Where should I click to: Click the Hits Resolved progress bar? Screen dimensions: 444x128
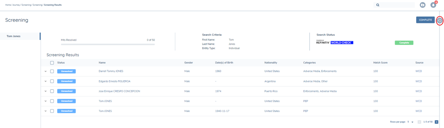point(108,44)
